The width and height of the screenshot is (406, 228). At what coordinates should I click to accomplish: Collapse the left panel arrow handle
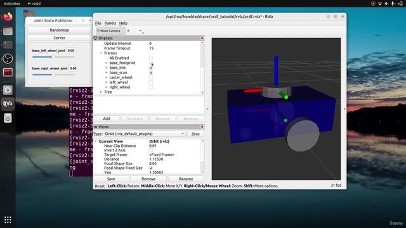point(207,109)
